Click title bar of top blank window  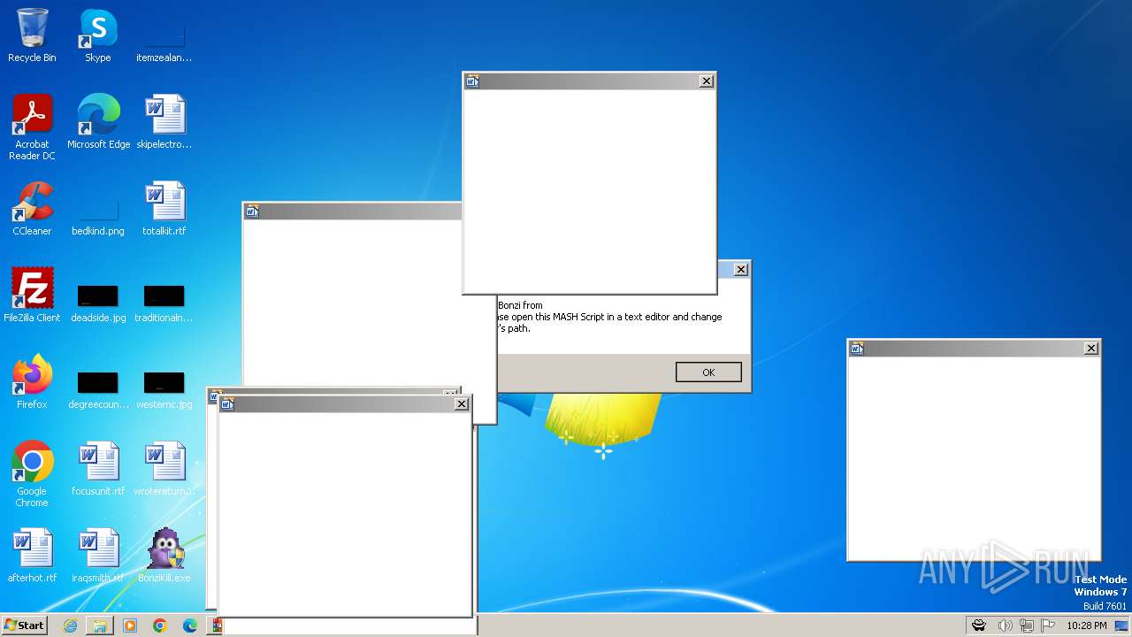coord(588,81)
